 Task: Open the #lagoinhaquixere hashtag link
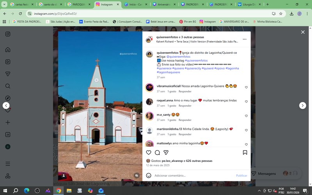pyautogui.click(x=168, y=72)
